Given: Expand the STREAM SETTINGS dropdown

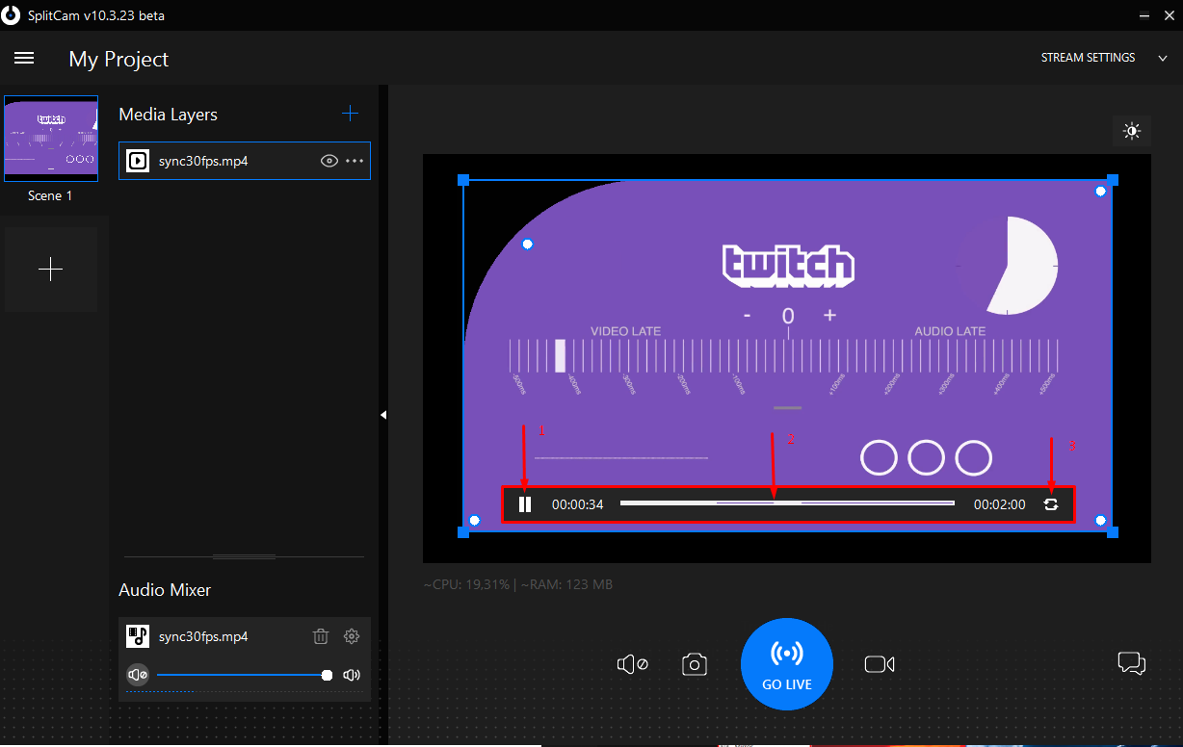Looking at the screenshot, I should [x=1163, y=58].
